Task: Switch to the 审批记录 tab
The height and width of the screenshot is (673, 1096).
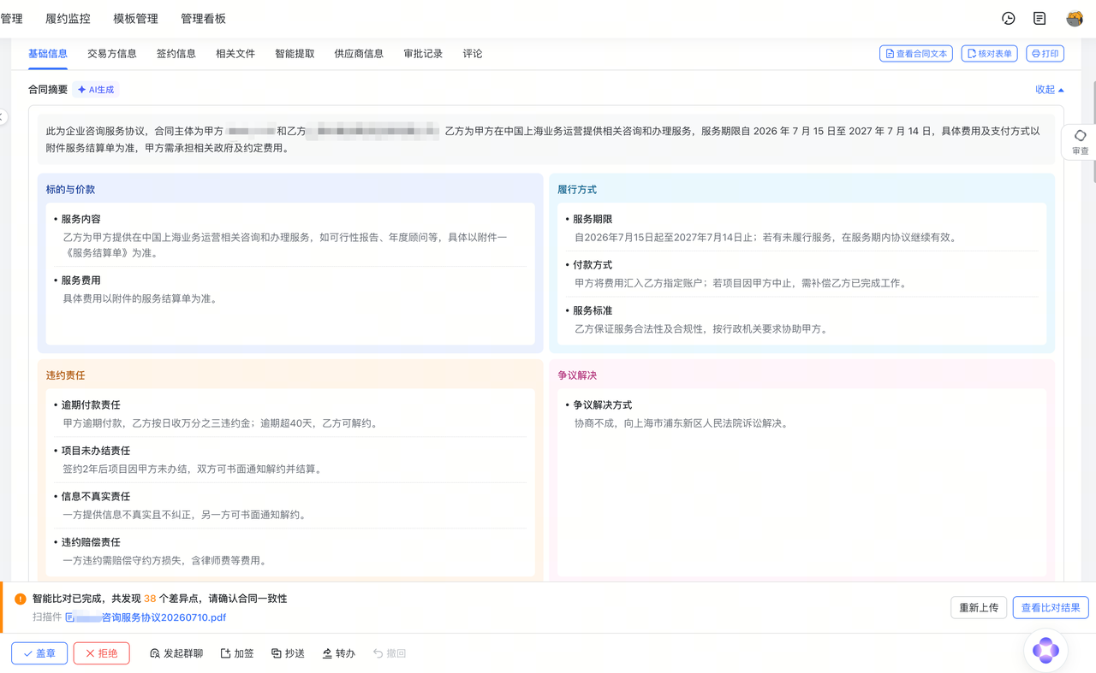Action: pyautogui.click(x=423, y=54)
